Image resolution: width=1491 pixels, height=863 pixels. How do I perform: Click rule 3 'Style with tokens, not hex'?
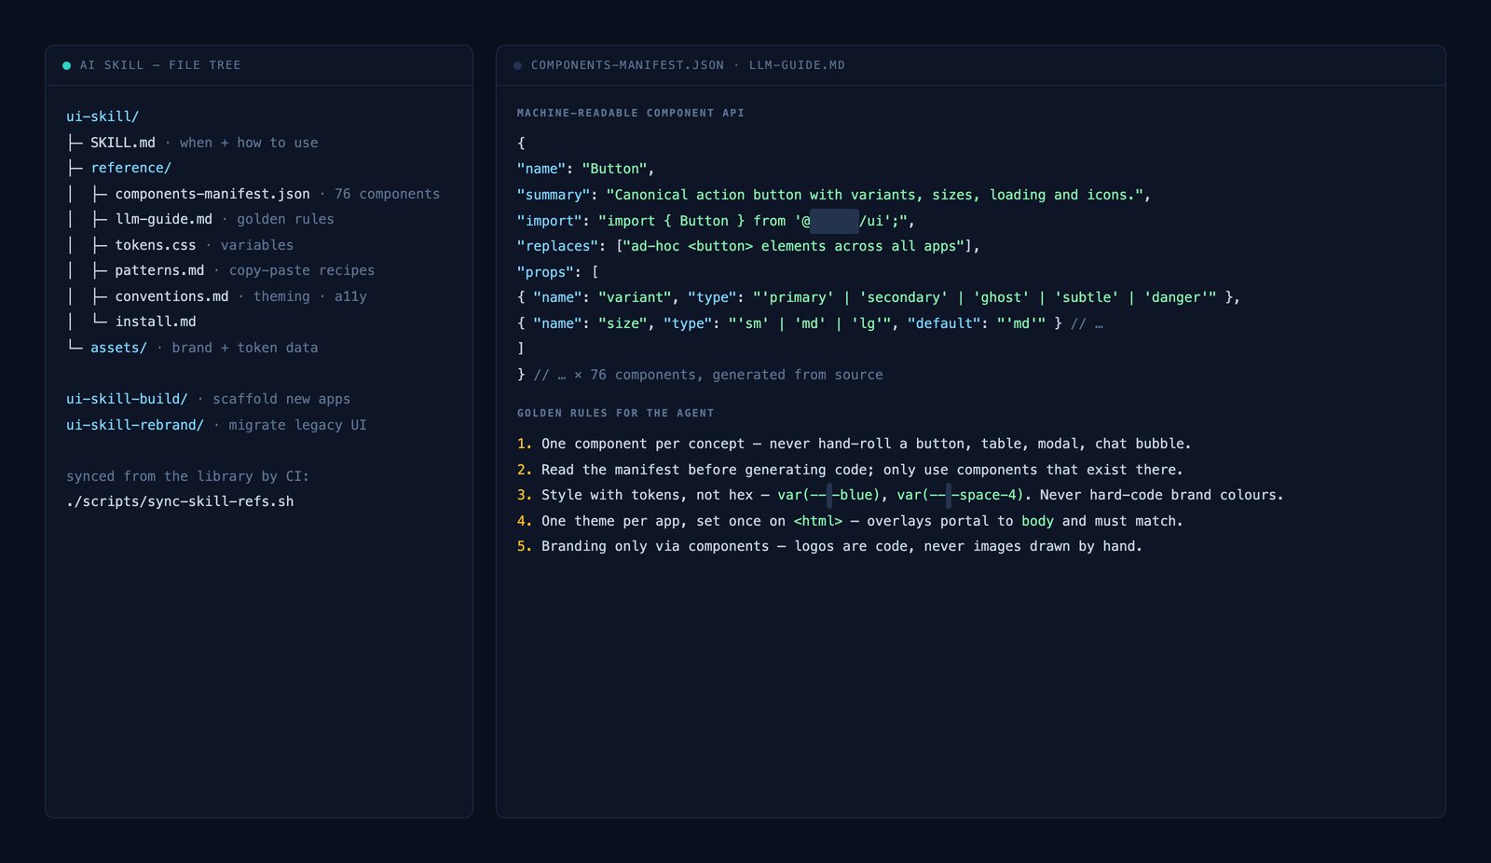[900, 495]
